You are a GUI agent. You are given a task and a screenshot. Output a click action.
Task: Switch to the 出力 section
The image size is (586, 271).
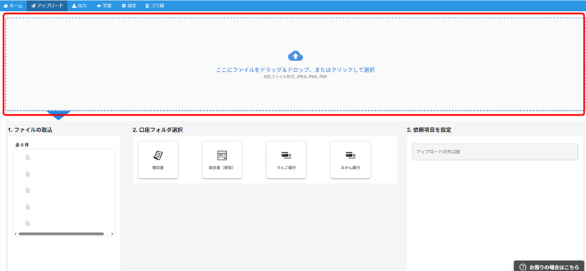point(79,6)
